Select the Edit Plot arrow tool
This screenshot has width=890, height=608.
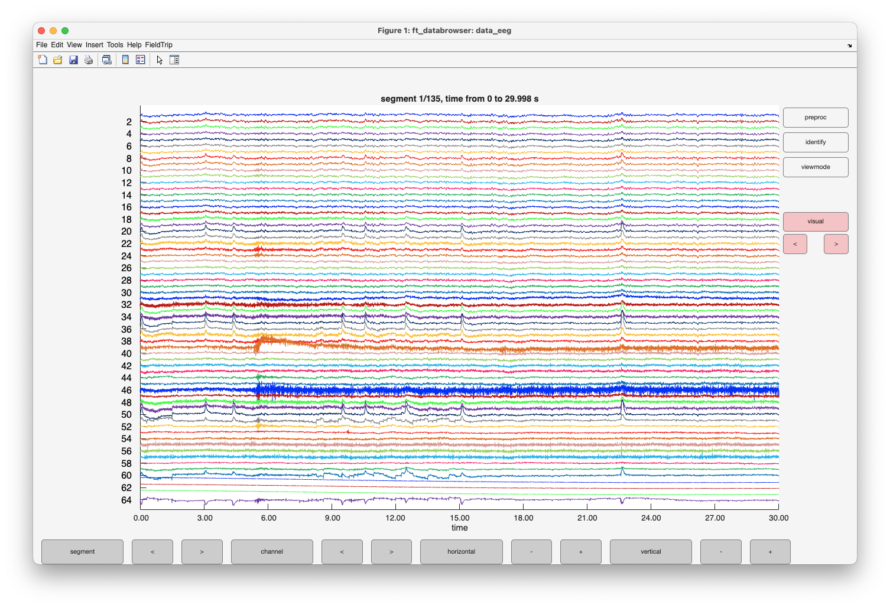click(x=160, y=60)
